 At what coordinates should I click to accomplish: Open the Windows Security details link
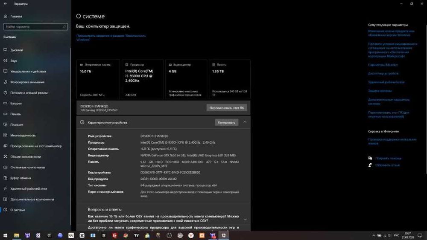[111, 38]
